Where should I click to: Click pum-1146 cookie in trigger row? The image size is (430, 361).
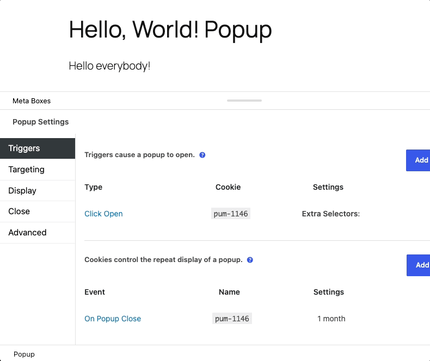(x=231, y=214)
